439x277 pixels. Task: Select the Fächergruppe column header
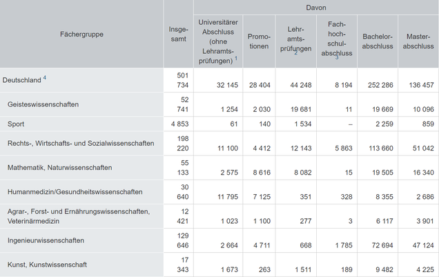click(81, 34)
